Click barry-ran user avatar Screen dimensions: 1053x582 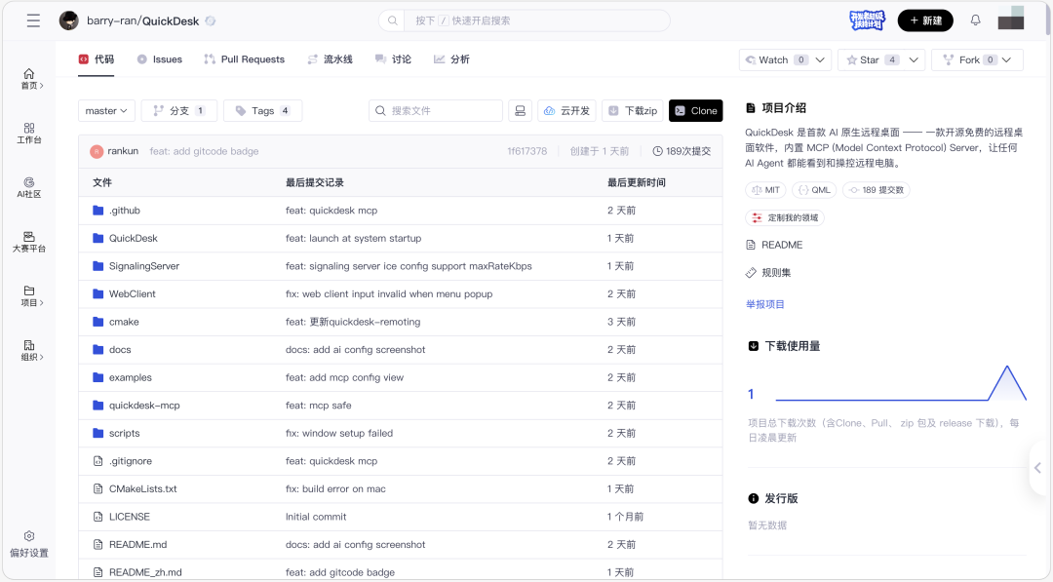tap(68, 20)
